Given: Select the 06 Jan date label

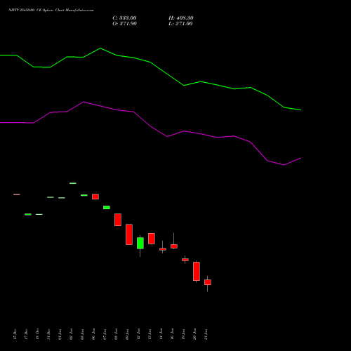Looking at the screenshot, I should (93, 334).
